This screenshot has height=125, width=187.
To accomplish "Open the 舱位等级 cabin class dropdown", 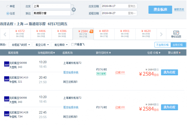I will [x=60, y=45].
